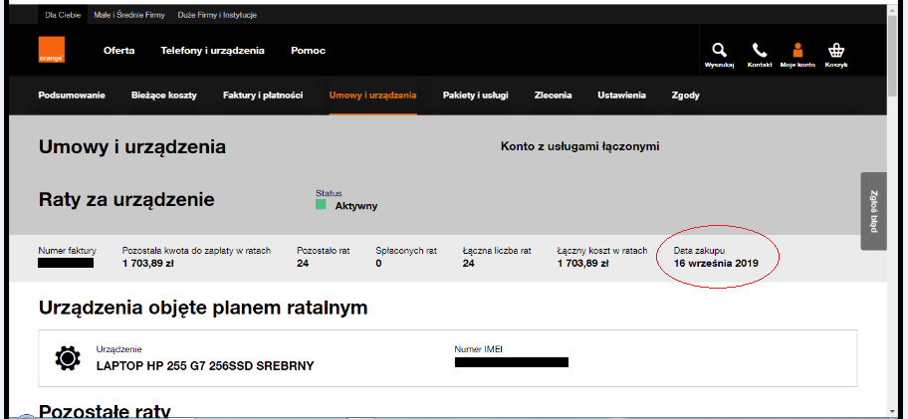Open Faktury i płatności tab
This screenshot has width=908, height=419.
coord(263,96)
